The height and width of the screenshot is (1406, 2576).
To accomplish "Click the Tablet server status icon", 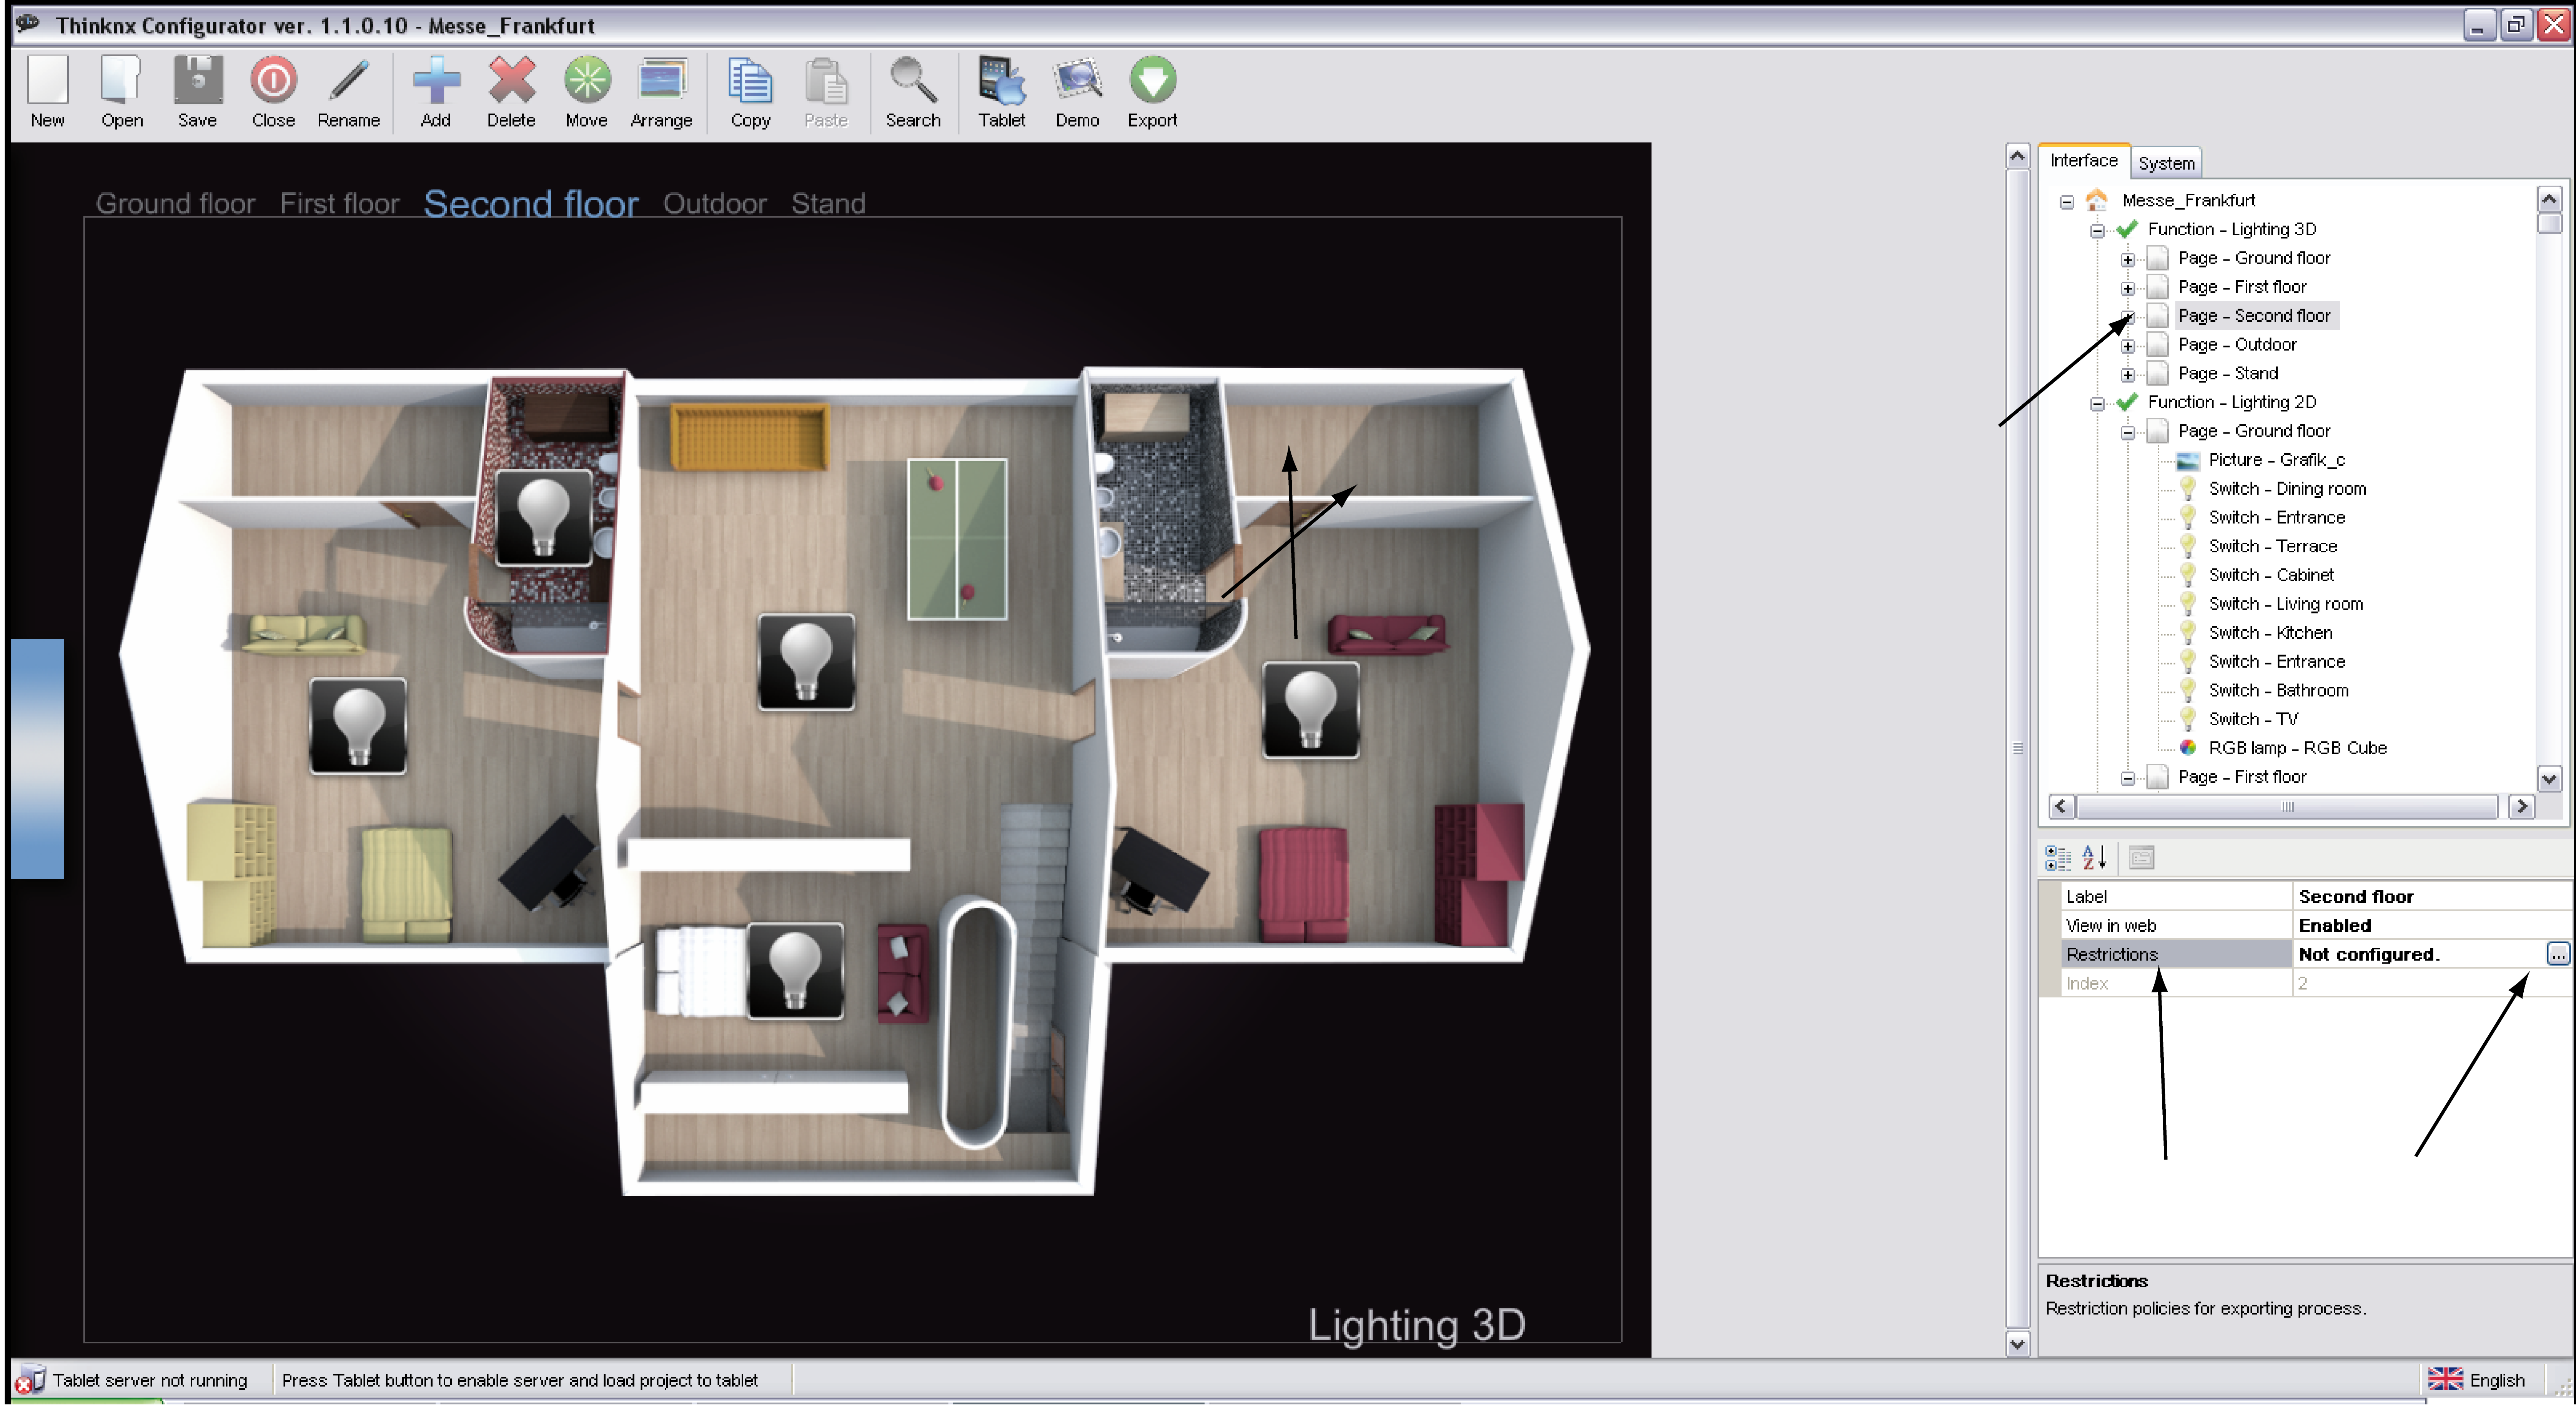I will point(30,1380).
